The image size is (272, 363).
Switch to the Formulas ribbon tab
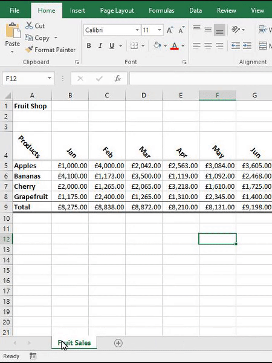pyautogui.click(x=161, y=10)
